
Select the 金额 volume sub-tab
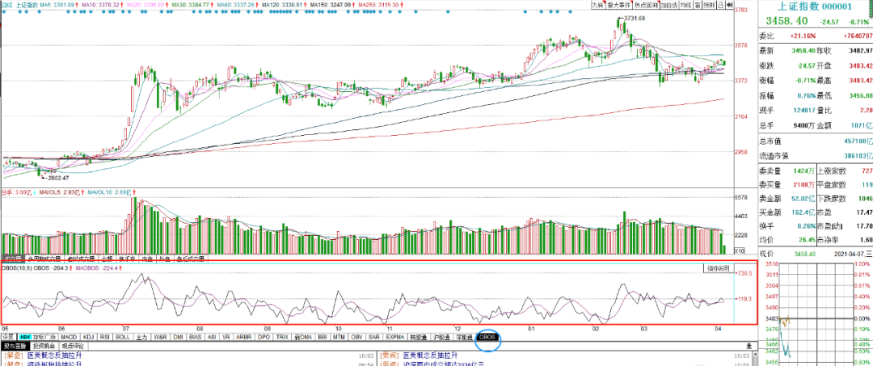click(x=108, y=259)
